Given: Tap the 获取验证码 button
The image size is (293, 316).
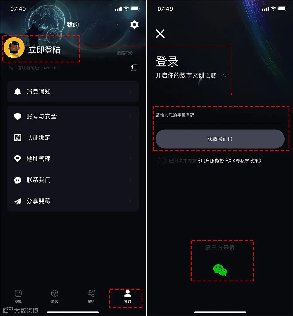Looking at the screenshot, I should (x=220, y=139).
